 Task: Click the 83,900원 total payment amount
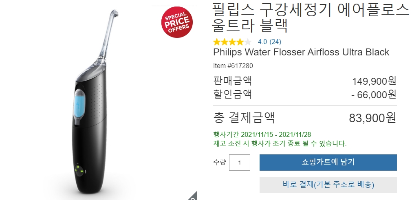pos(372,118)
